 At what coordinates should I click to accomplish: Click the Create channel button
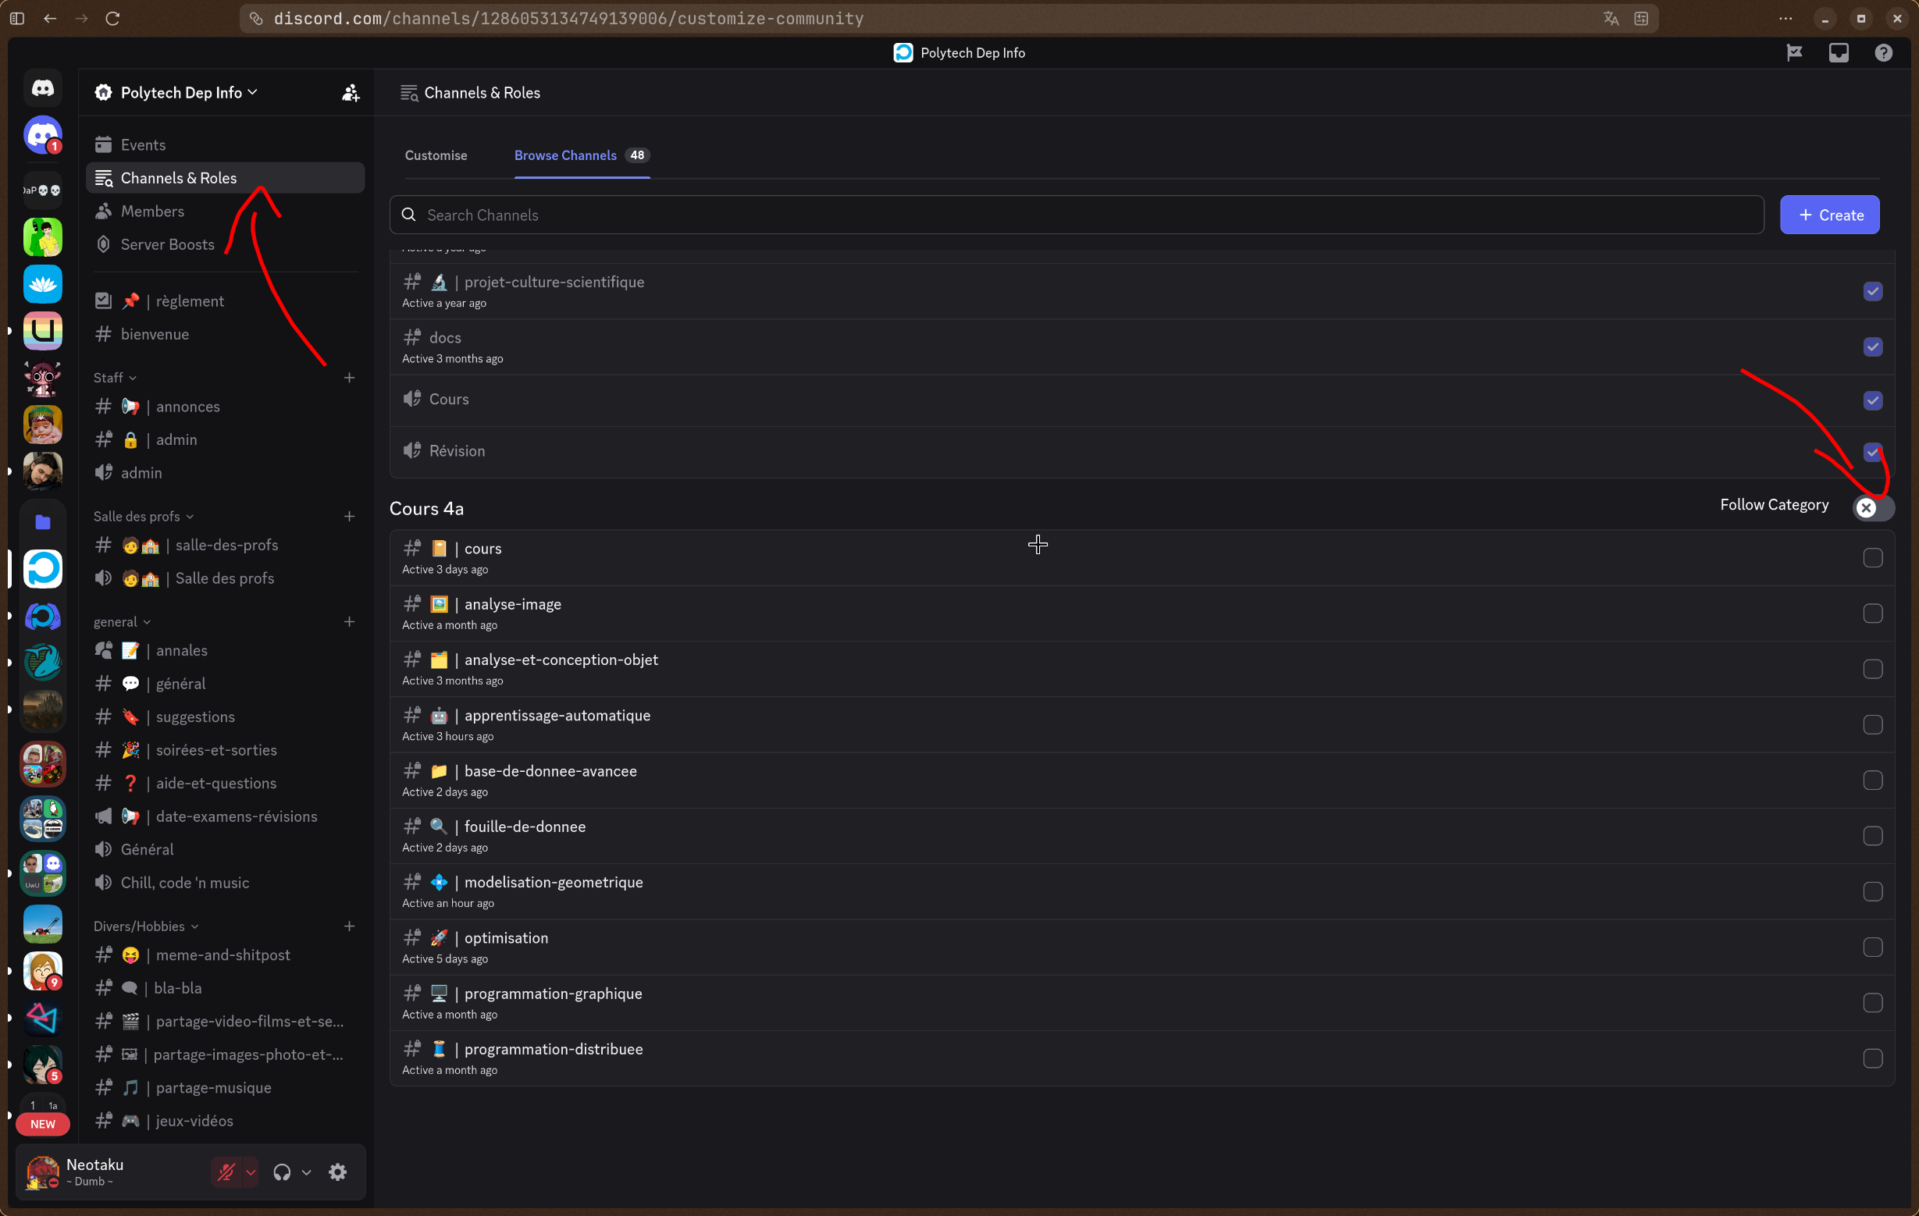[x=1829, y=215]
